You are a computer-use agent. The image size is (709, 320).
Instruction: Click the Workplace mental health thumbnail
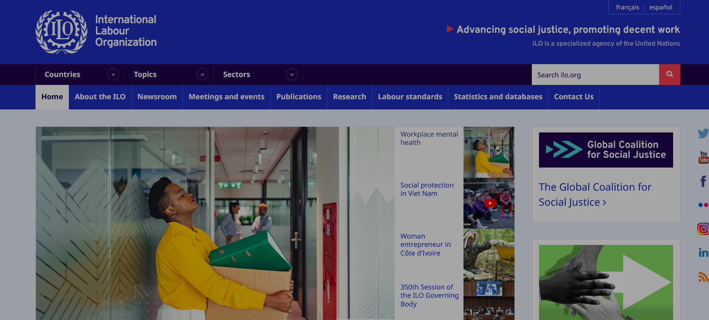coord(489,152)
